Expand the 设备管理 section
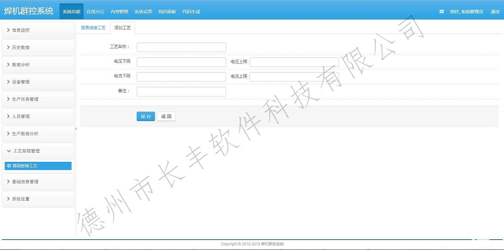This screenshot has width=504, height=250. pyautogui.click(x=38, y=82)
